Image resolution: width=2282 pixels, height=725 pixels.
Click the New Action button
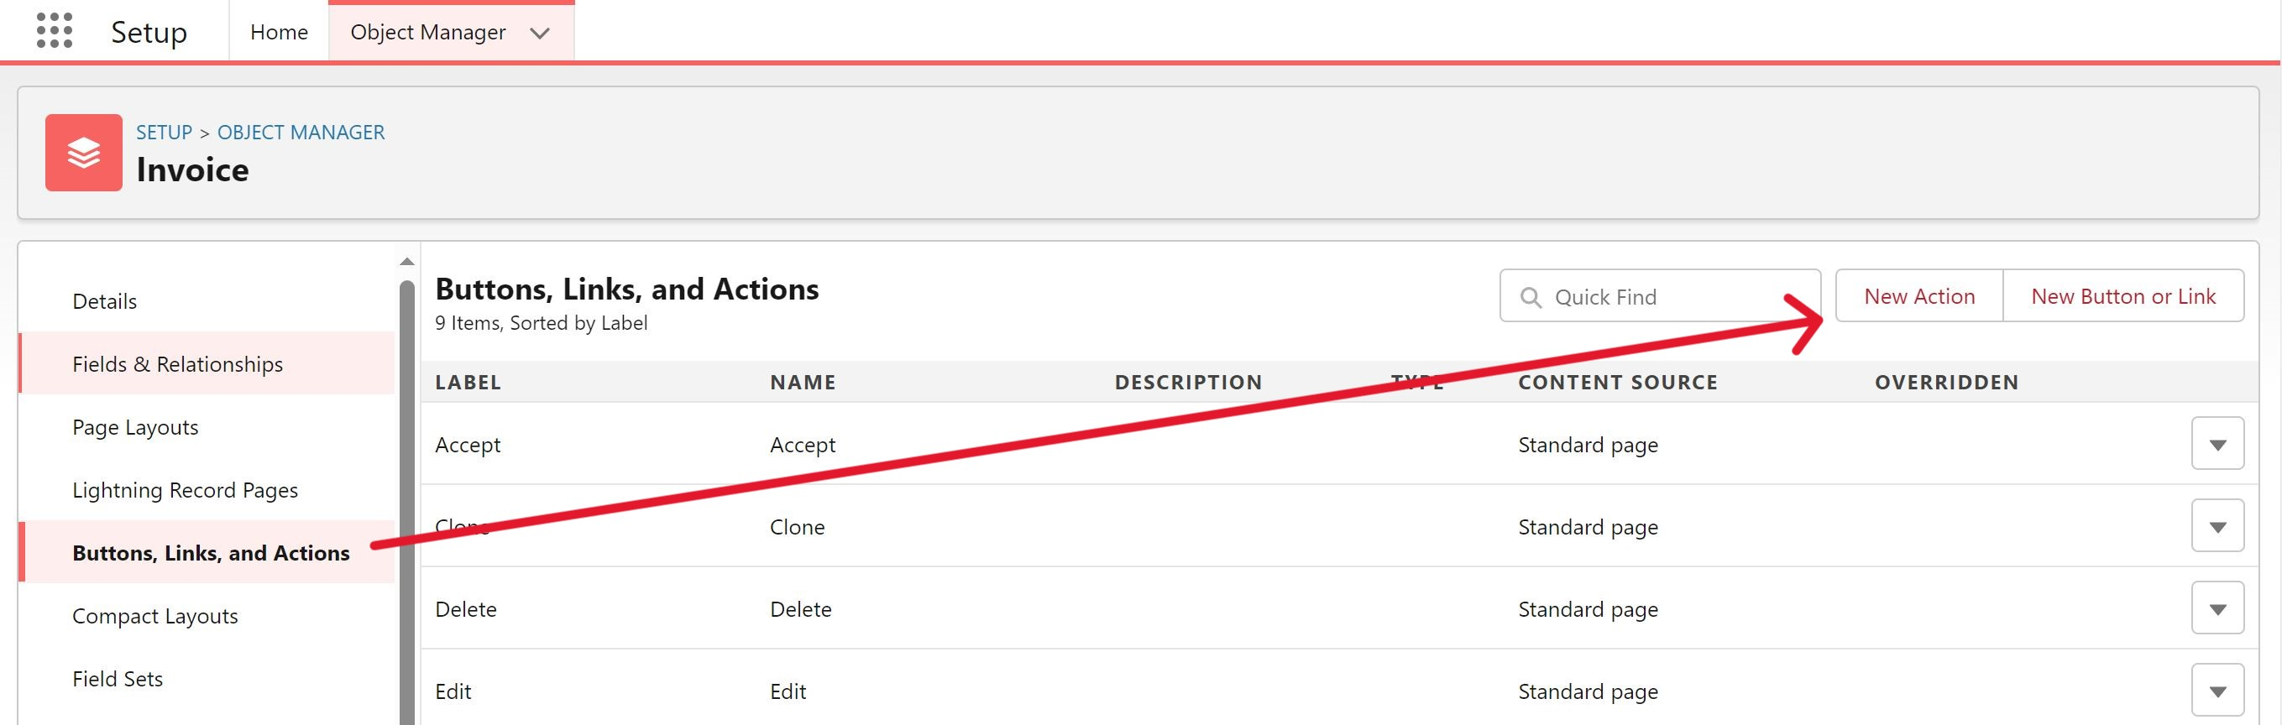pos(1918,295)
